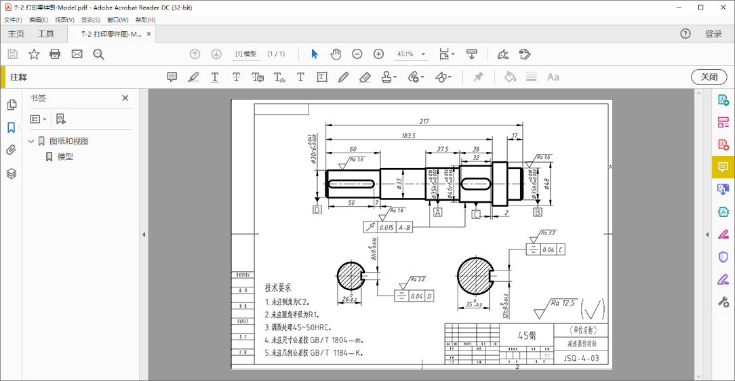This screenshot has width=735, height=381.
Task: Toggle the bookmarks panel icon
Action: (x=12, y=127)
